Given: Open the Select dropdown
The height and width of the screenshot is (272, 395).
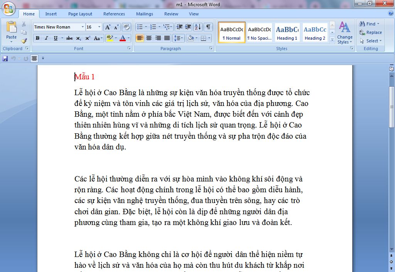Looking at the screenshot, I should [x=371, y=41].
